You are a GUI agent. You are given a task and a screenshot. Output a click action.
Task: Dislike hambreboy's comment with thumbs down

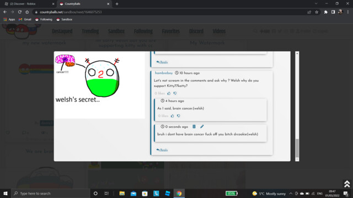pos(175,93)
